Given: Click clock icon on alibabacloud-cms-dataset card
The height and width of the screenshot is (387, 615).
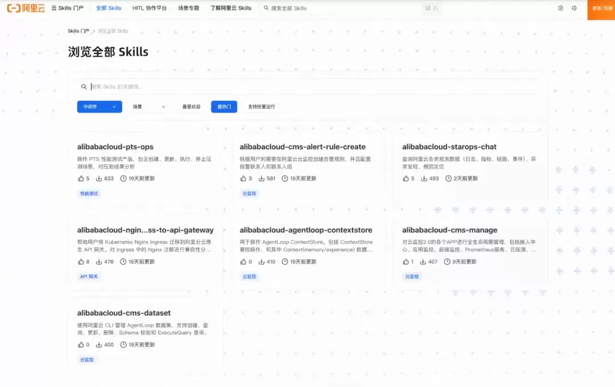Looking at the screenshot, I should pyautogui.click(x=123, y=345).
